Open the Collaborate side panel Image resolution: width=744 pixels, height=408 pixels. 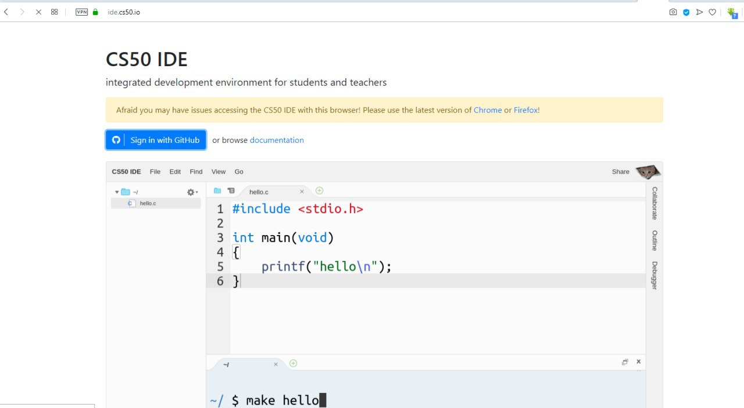point(654,203)
